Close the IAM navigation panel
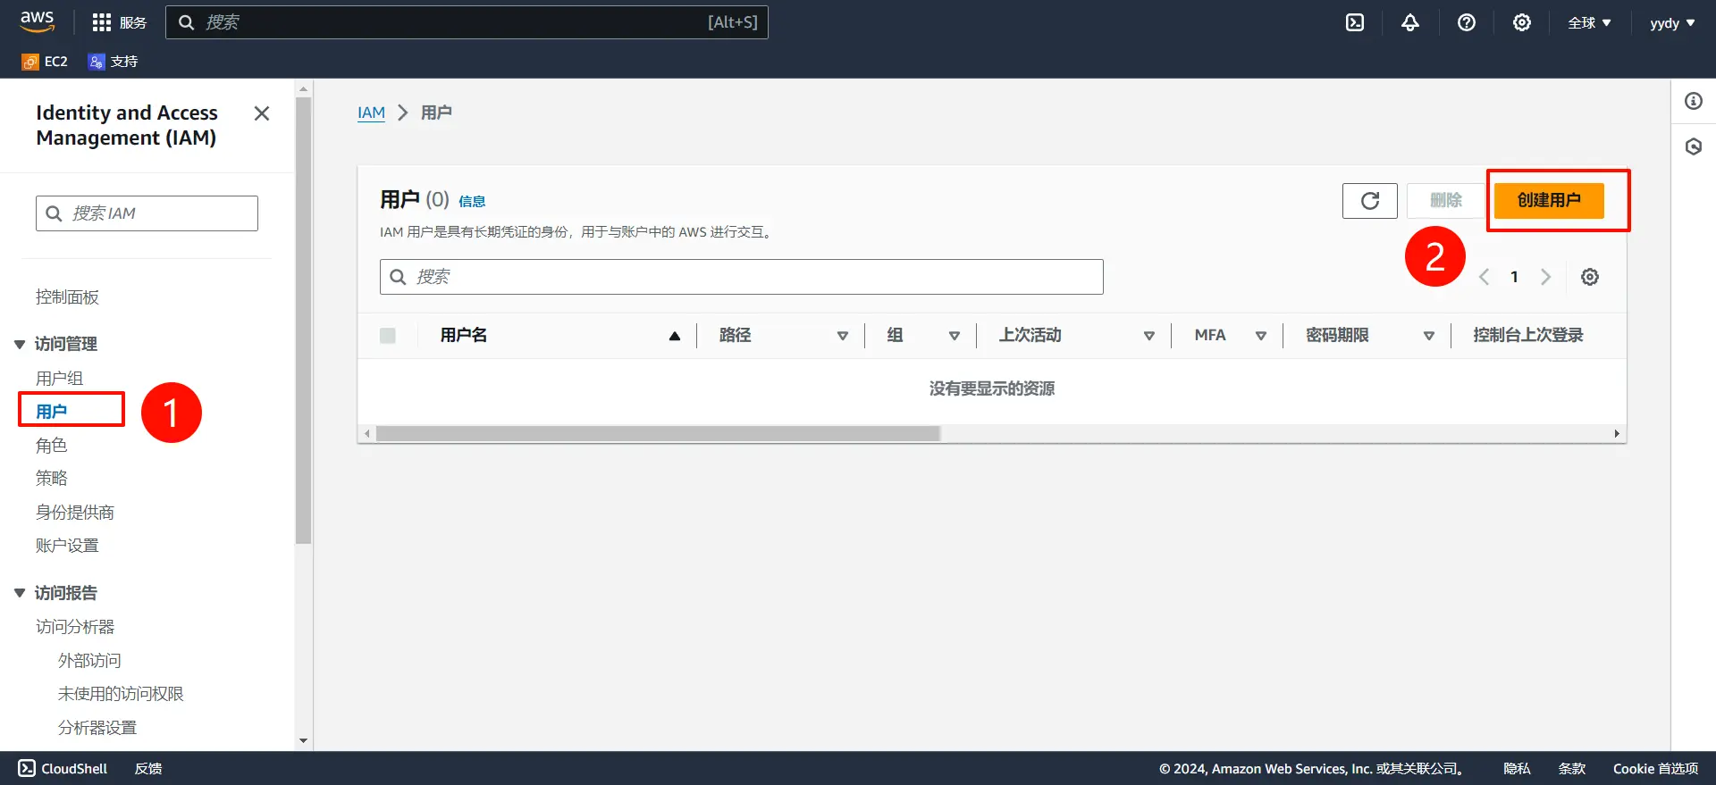 coord(262,113)
